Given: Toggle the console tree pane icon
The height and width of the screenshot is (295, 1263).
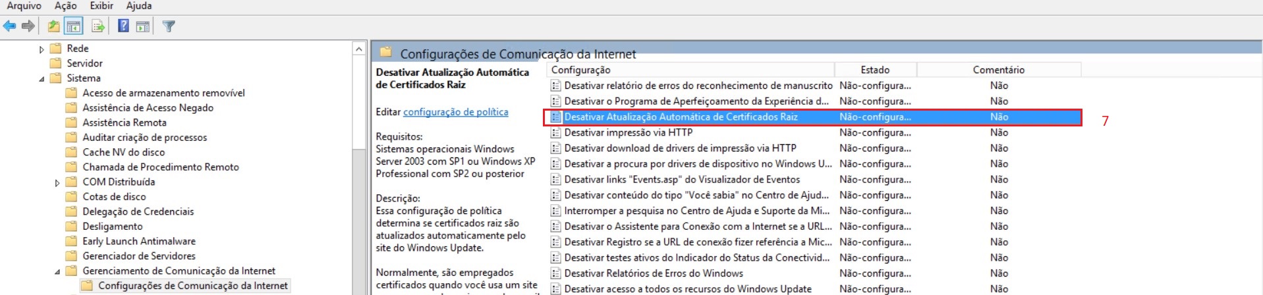Looking at the screenshot, I should (74, 26).
